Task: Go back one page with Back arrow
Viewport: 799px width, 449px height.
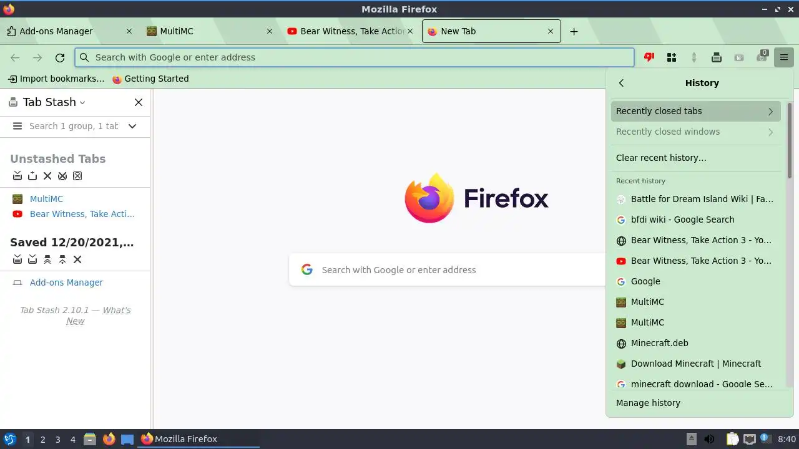Action: pos(15,57)
